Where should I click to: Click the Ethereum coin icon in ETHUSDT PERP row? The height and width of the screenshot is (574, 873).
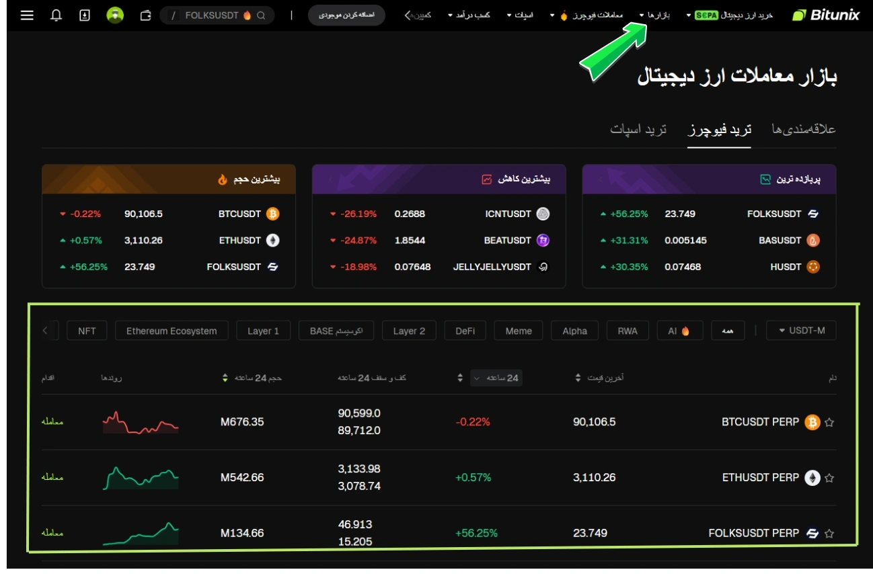click(812, 478)
